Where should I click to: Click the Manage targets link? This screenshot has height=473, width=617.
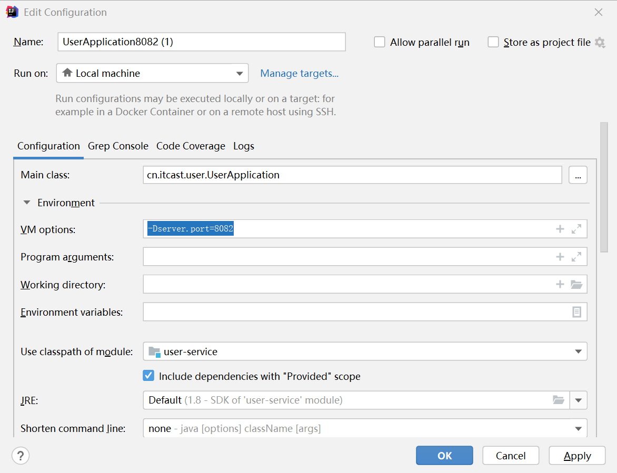(x=299, y=74)
